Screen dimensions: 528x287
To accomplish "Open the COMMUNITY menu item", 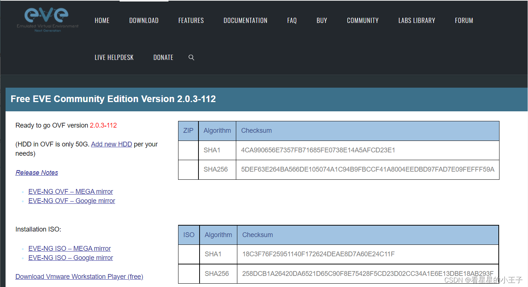I will click(x=363, y=20).
